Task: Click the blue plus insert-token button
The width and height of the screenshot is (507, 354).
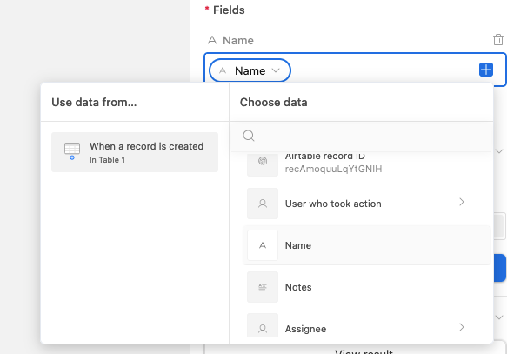Action: click(x=485, y=70)
